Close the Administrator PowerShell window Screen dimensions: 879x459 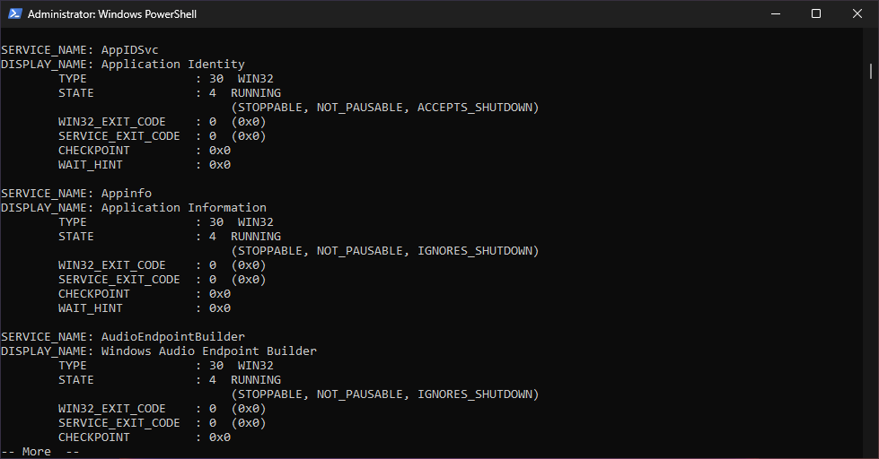[857, 14]
